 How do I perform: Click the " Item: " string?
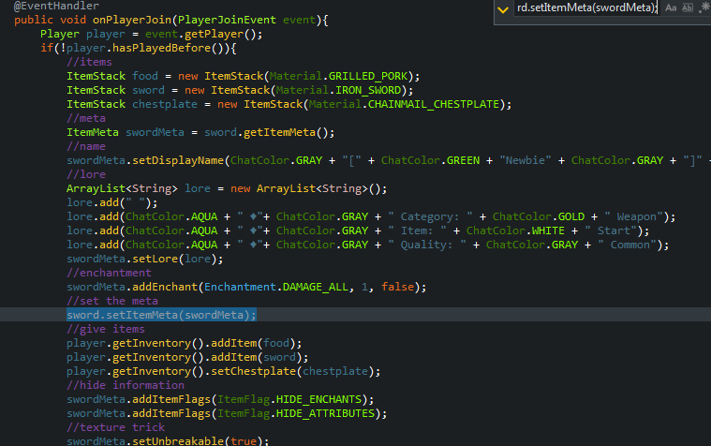click(x=417, y=230)
